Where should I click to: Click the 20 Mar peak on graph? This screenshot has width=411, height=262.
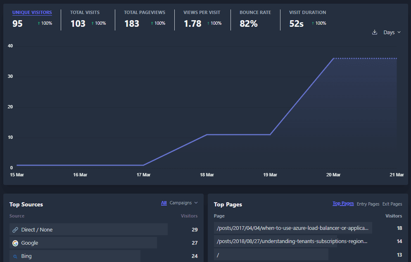pyautogui.click(x=334, y=58)
